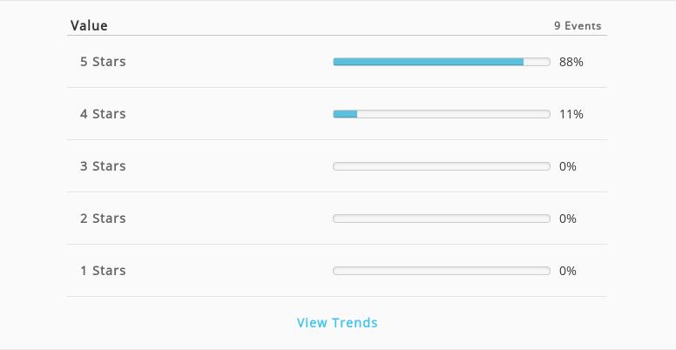Select the 2 Stars row label
The image size is (676, 350).
103,219
